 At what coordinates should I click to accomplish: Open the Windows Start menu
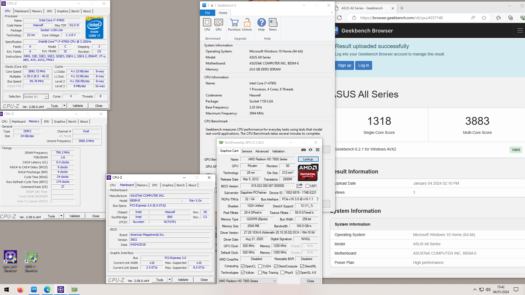[7, 290]
